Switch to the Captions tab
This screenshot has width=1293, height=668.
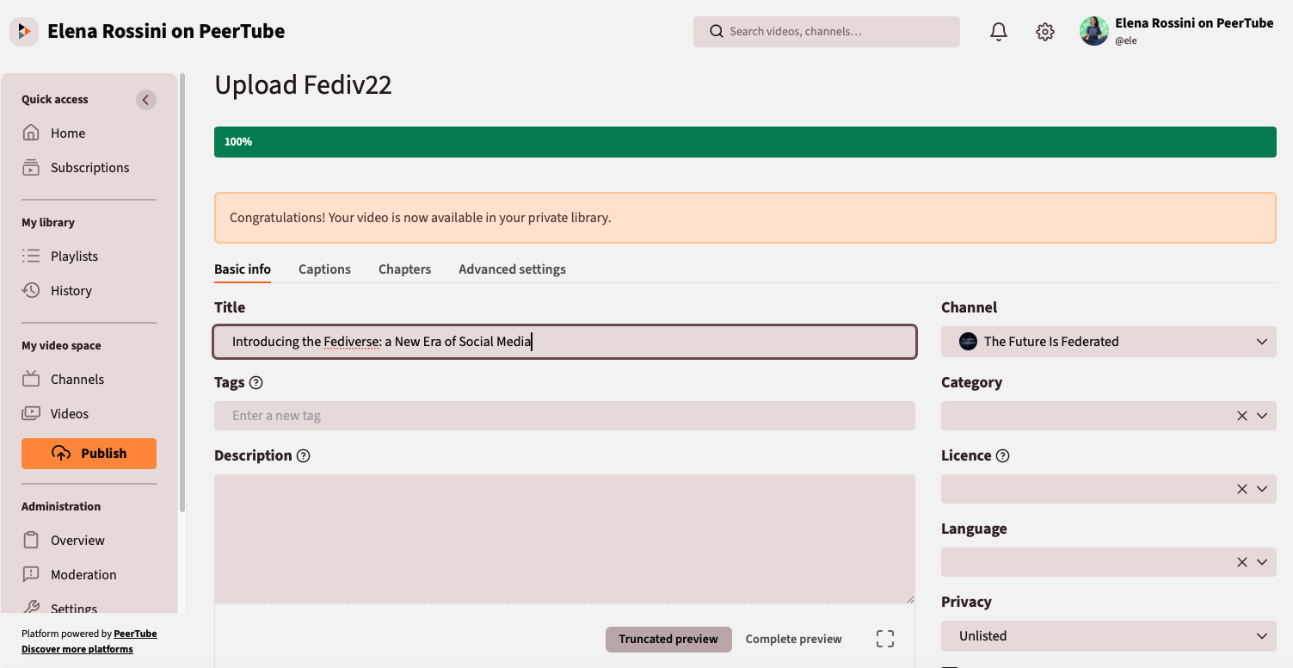(324, 269)
